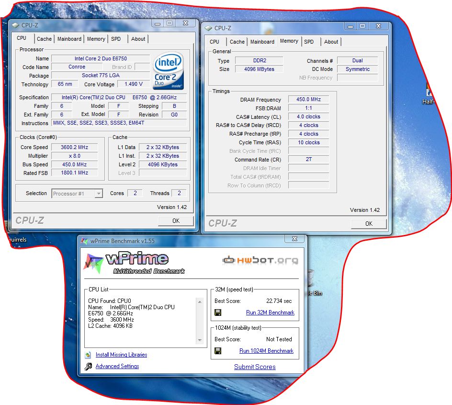Screen dimensions: 452x405
Task: Click the Cycle Time value 10 clocks
Action: (x=308, y=142)
